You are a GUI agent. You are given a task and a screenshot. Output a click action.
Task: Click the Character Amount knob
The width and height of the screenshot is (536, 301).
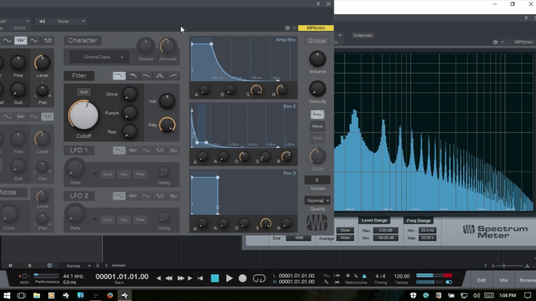tap(167, 46)
